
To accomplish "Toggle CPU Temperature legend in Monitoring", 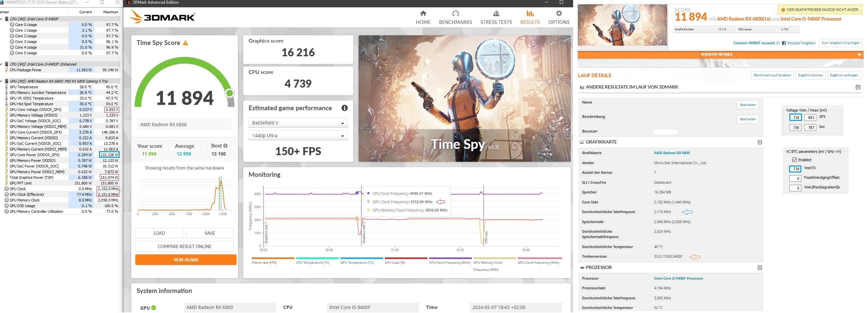I will coord(318,260).
